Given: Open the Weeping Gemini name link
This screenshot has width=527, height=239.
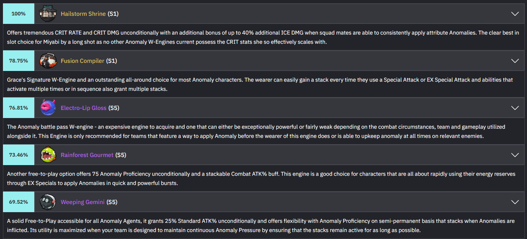Looking at the screenshot, I should click(83, 202).
